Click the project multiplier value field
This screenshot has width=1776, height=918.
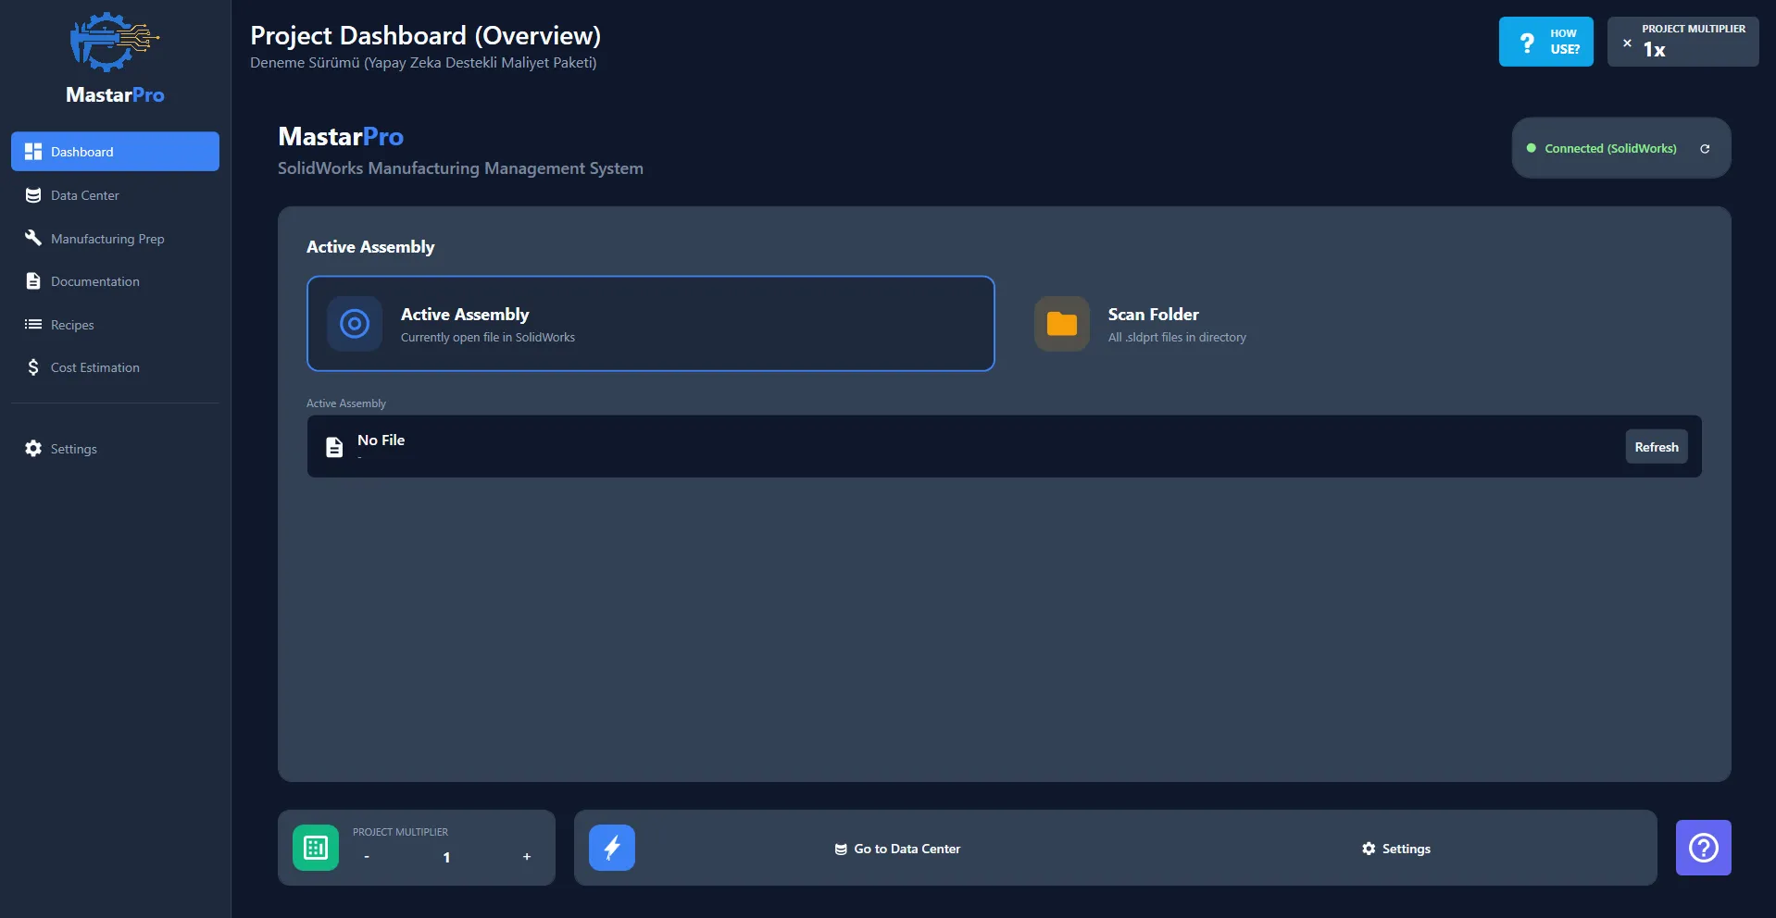pyautogui.click(x=446, y=857)
